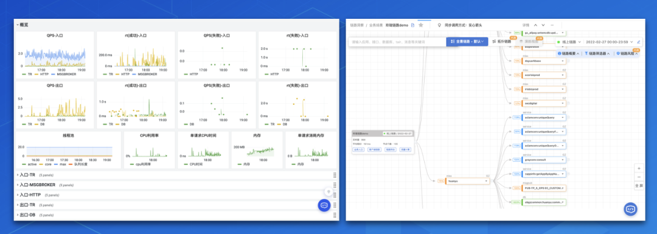Zoom out the topology with the minus button
The width and height of the screenshot is (657, 234).
(x=639, y=176)
